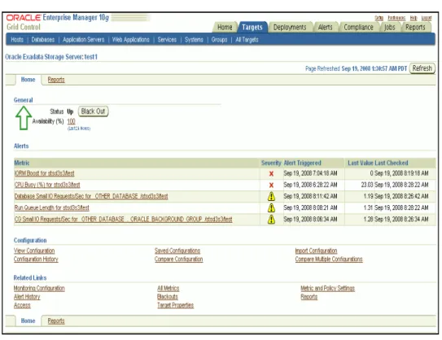This screenshot has height=340, width=442.
Task: Click the Sep 19, 2008 7:04:18 AM triggered time
Action: (310, 173)
